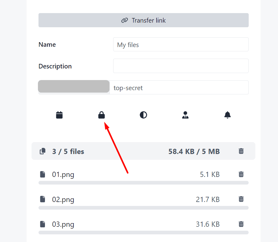Viewport: 278px width, 242px height.
Task: Click the Transfer link button
Action: (143, 20)
